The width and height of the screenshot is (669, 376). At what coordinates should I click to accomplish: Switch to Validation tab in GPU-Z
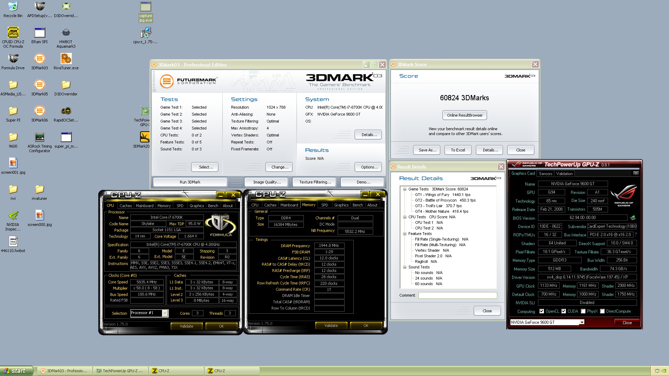[x=564, y=173]
